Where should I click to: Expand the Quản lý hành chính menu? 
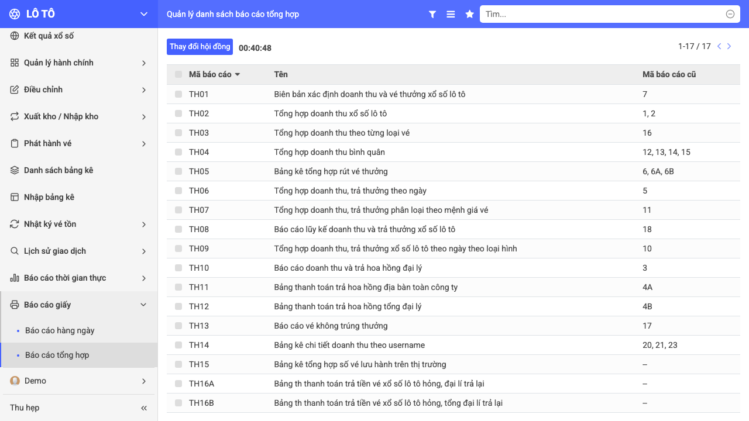tap(79, 63)
